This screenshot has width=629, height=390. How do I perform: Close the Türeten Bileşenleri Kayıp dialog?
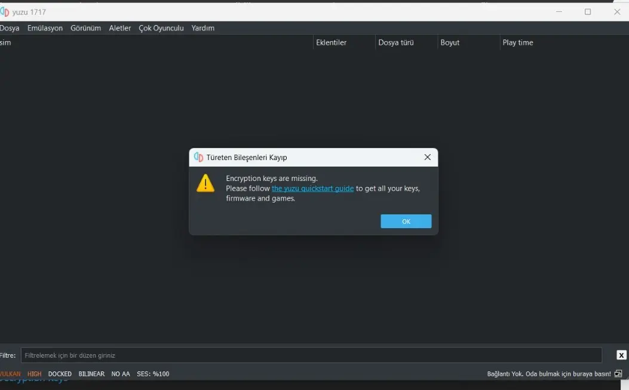click(428, 157)
